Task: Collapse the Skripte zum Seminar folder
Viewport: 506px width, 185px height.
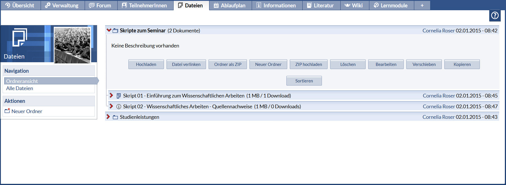Action: [109, 30]
